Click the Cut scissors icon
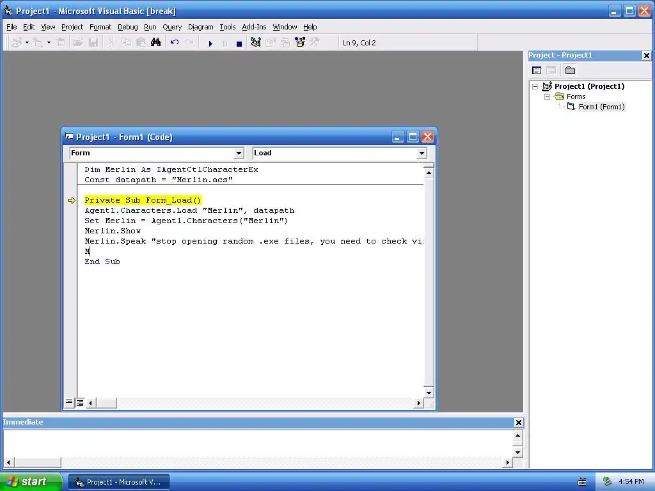655x491 pixels. coord(111,43)
